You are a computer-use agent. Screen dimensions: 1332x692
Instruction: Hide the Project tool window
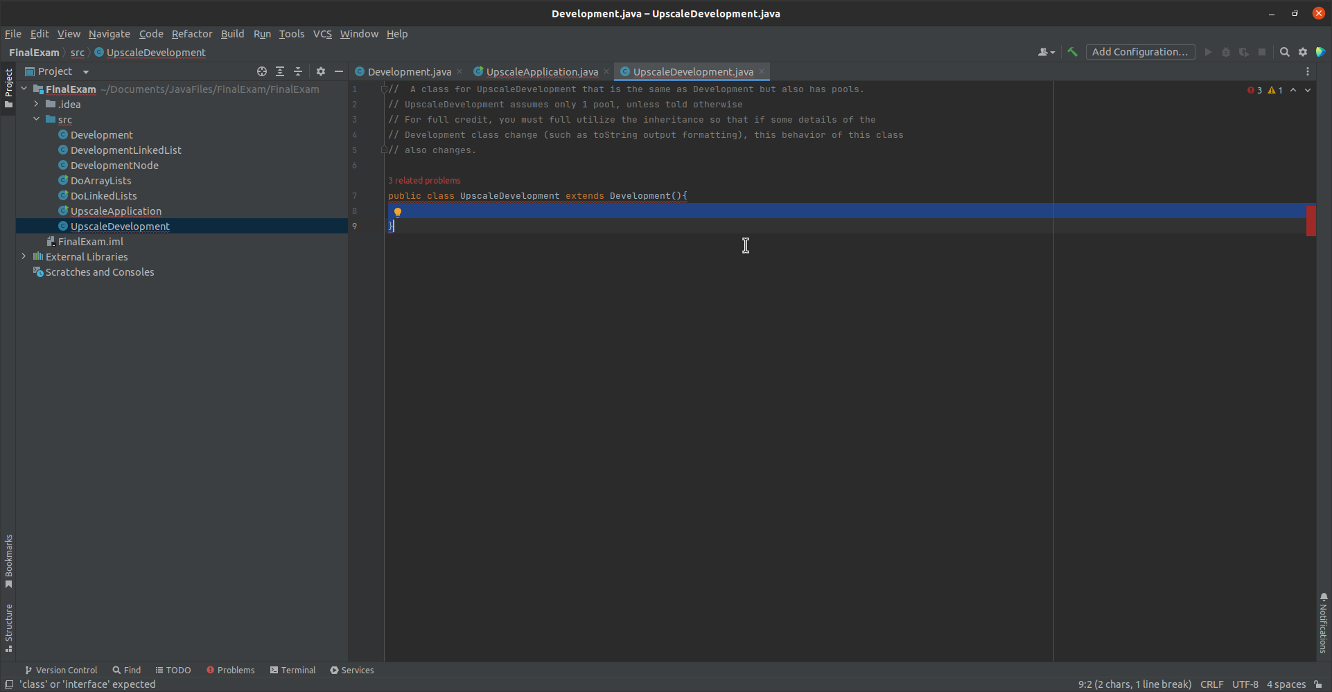pyautogui.click(x=339, y=71)
